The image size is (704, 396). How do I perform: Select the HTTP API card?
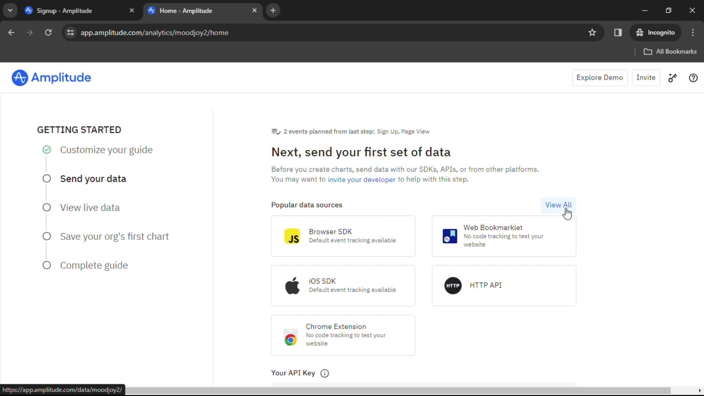pos(504,286)
